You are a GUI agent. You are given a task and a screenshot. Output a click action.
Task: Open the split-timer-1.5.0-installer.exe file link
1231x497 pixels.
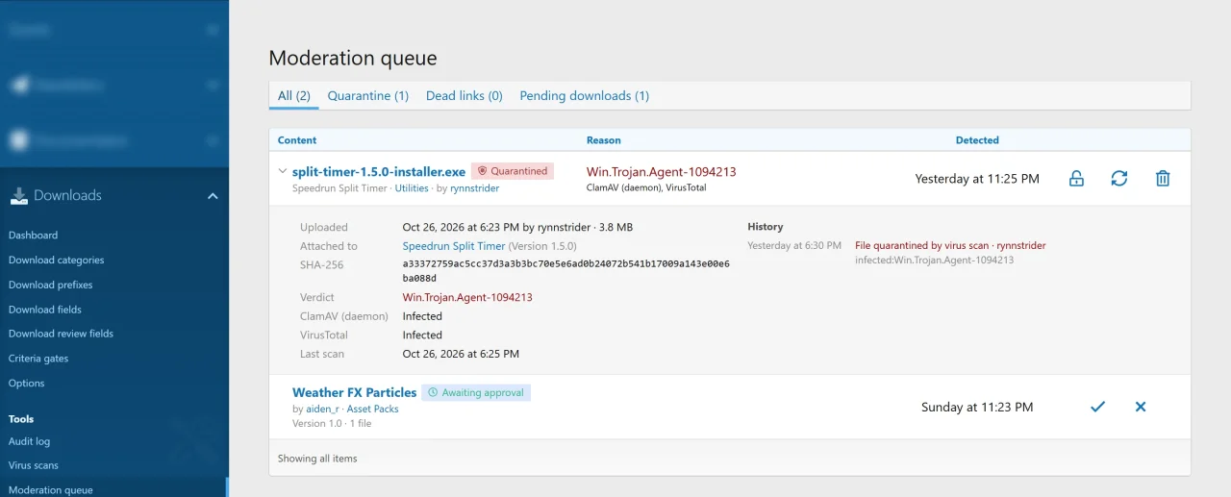tap(379, 171)
